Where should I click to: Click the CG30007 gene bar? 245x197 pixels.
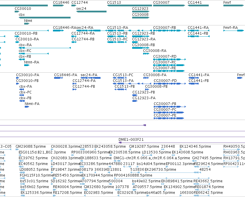coord(169,5)
